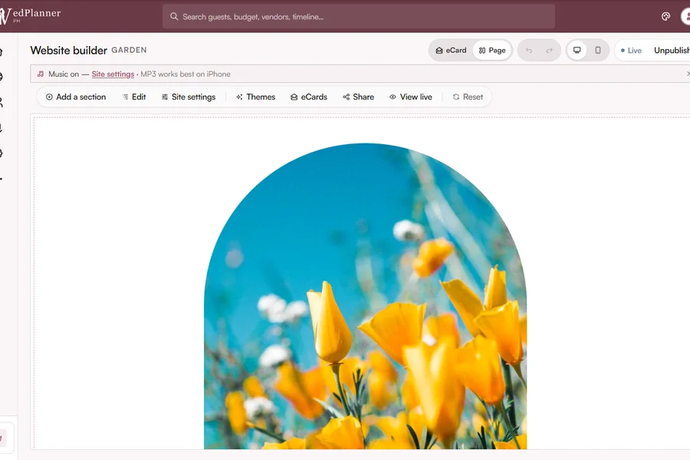Click the music note icon in banner
The height and width of the screenshot is (460, 690).
click(41, 74)
